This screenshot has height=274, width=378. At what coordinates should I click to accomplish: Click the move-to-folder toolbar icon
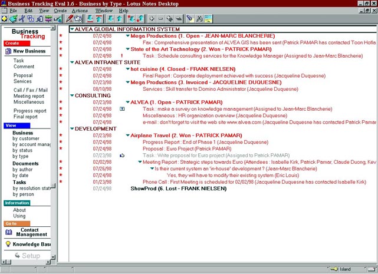point(78,18)
